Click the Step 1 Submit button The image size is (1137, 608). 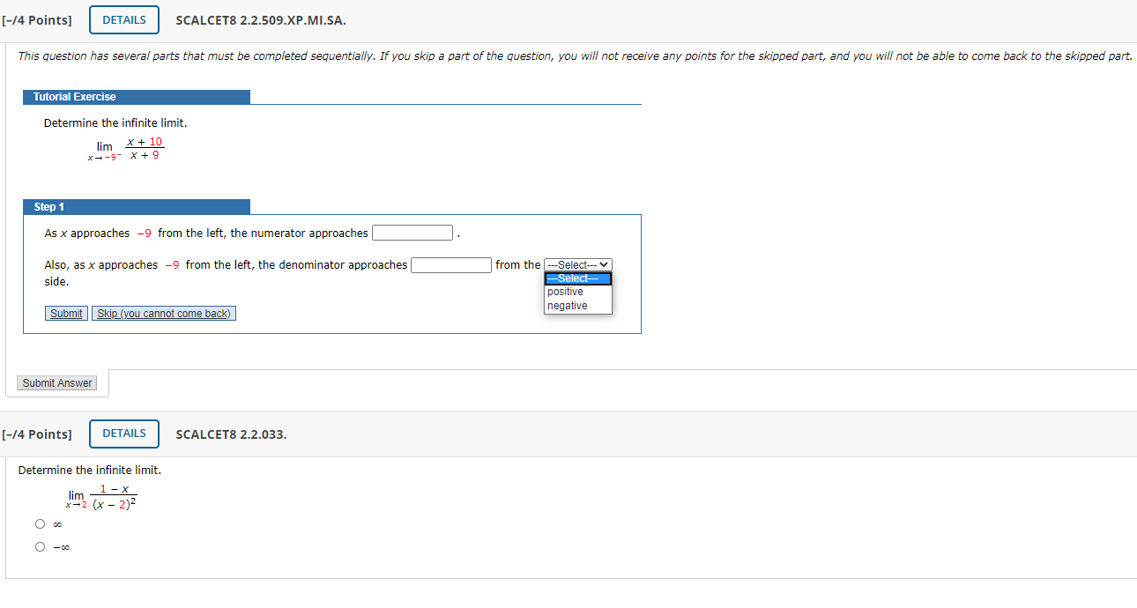pos(66,314)
